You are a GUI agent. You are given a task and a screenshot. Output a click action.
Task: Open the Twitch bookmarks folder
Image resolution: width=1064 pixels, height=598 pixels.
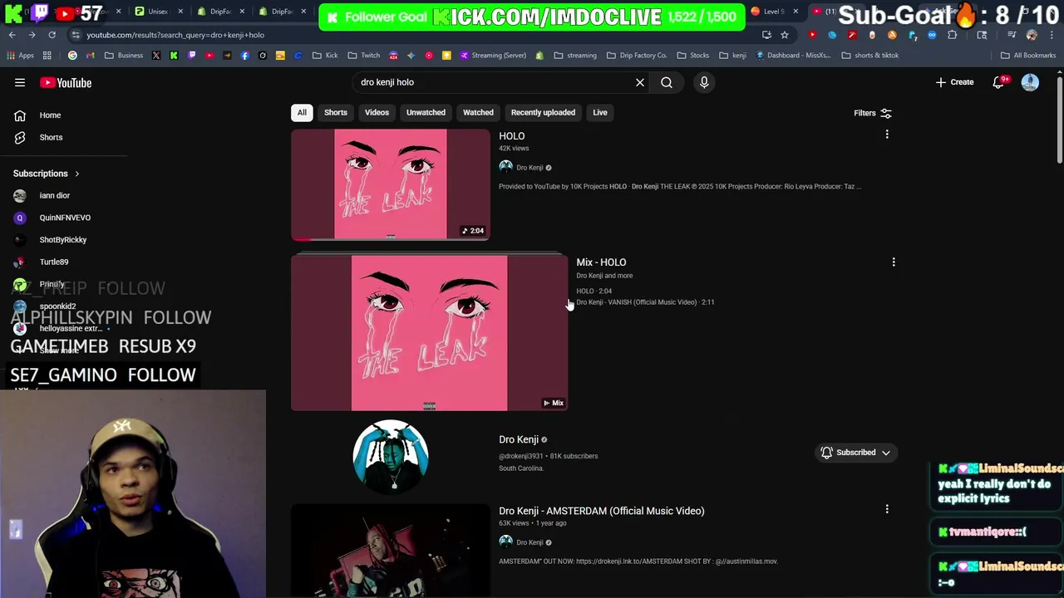[x=364, y=56]
